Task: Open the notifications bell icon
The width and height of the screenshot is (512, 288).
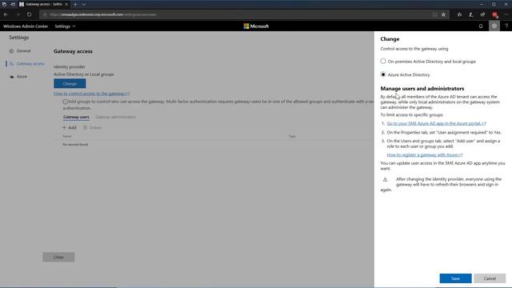Action: point(481,26)
